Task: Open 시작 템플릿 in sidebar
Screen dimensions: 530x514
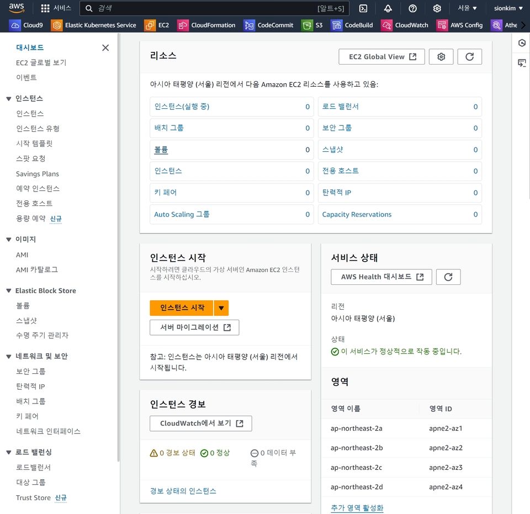Action: point(34,144)
